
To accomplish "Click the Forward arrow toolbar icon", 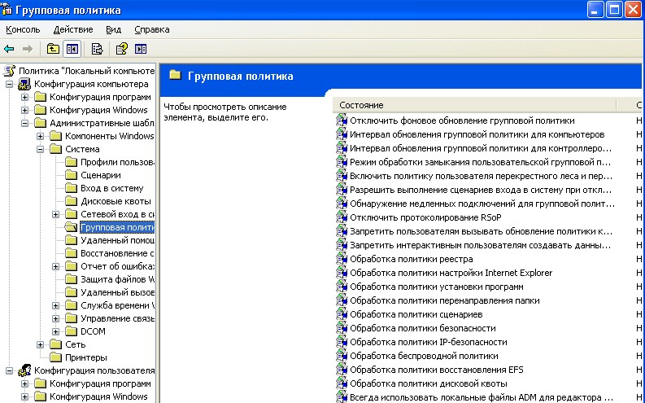I will tap(28, 50).
